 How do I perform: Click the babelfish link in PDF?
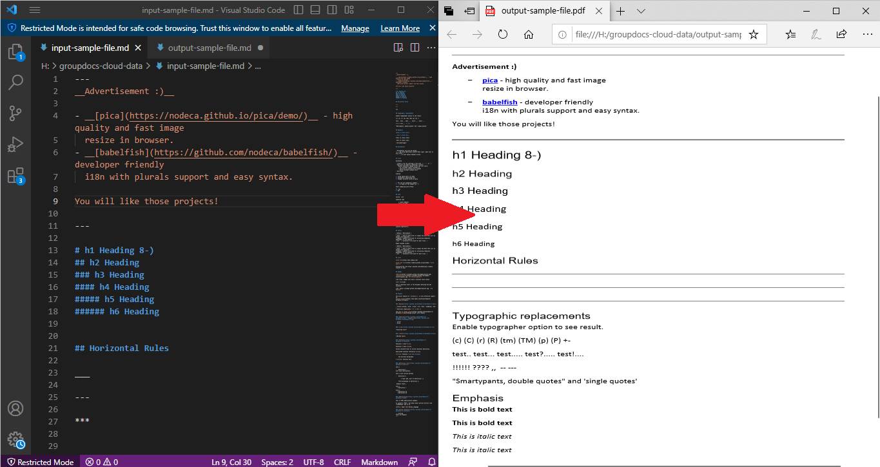[x=500, y=102]
